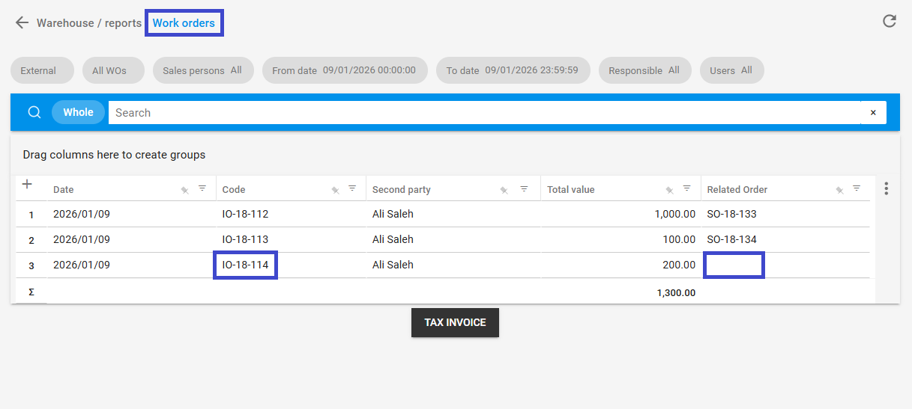Image resolution: width=912 pixels, height=409 pixels.
Task: Go back with the left arrow icon
Action: [22, 23]
